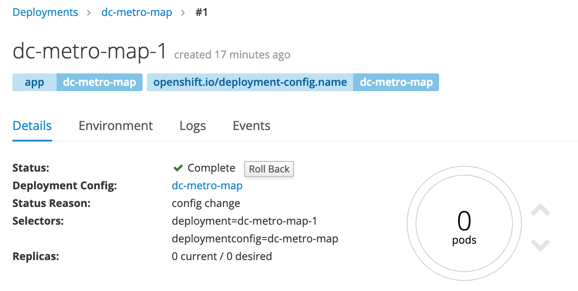578x291 pixels.
Task: Scale down pods with the down chevron
Action: pyautogui.click(x=540, y=245)
